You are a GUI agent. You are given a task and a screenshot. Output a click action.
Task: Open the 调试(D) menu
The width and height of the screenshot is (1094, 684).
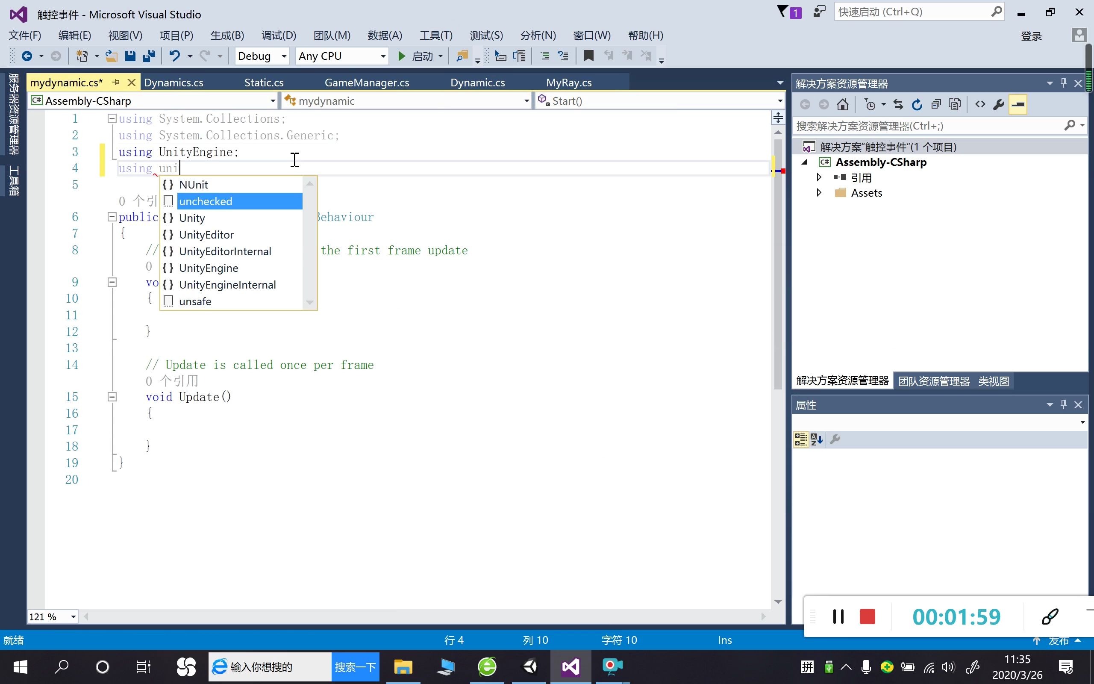[x=279, y=35]
